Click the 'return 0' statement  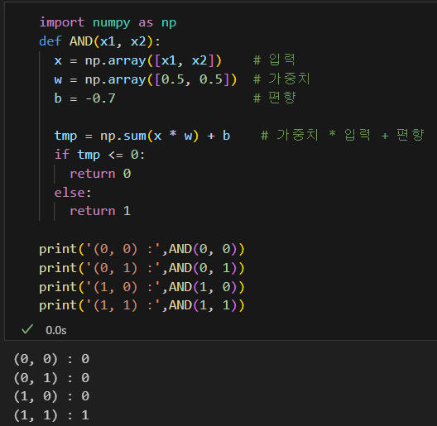point(100,174)
